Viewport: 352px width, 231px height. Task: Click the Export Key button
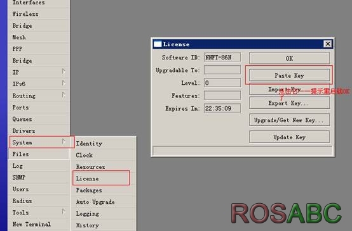pos(289,103)
